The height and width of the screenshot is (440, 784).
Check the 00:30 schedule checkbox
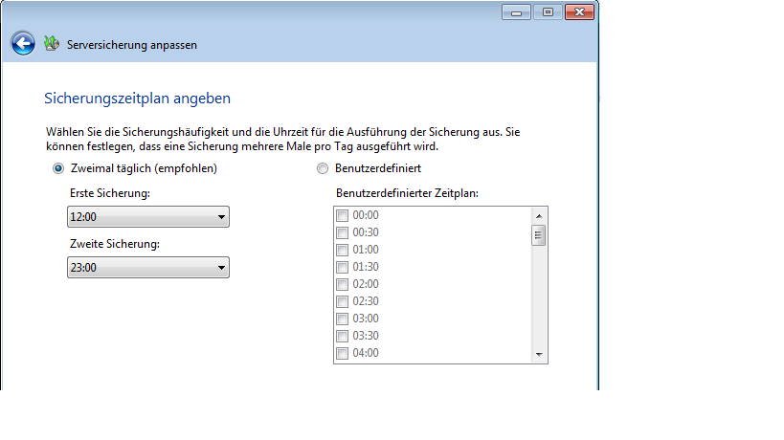coord(342,232)
